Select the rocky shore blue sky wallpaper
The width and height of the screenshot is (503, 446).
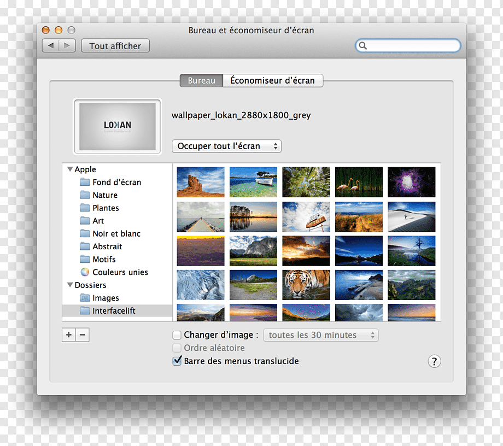click(x=359, y=285)
